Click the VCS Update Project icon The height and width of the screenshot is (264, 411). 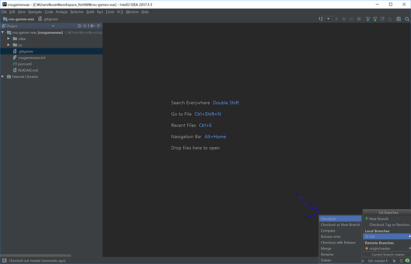point(368,19)
